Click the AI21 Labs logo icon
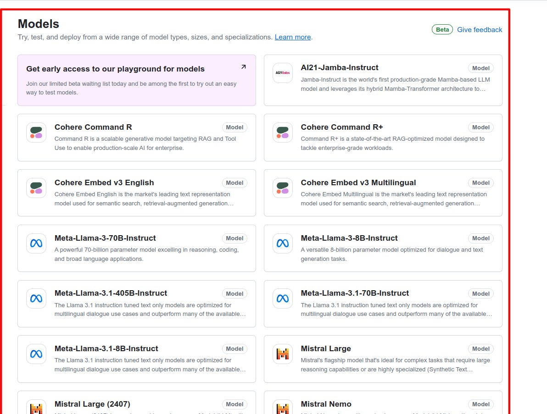The height and width of the screenshot is (414, 547). (283, 73)
